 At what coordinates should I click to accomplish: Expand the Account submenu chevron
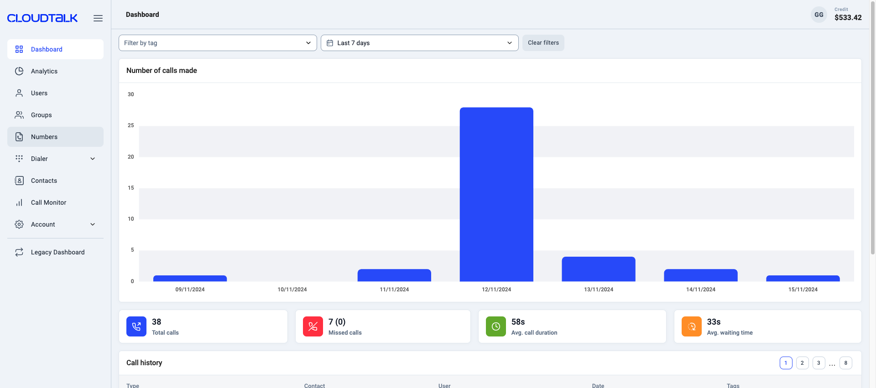[x=93, y=224]
